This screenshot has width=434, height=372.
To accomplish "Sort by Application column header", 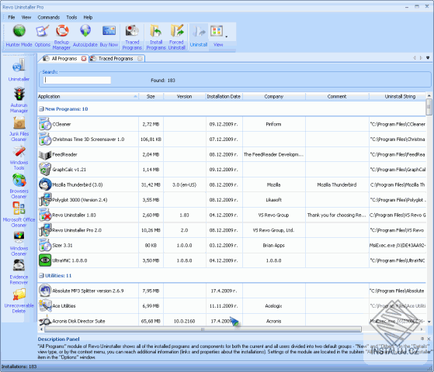I will tap(88, 96).
